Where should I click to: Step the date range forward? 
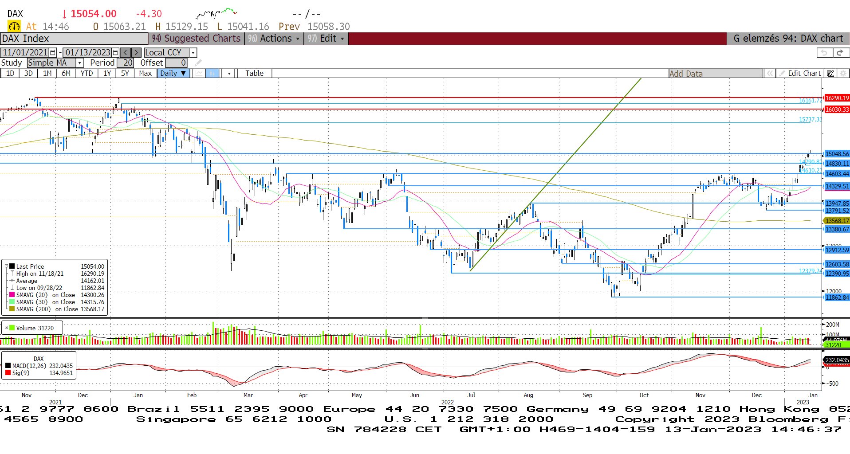click(136, 52)
